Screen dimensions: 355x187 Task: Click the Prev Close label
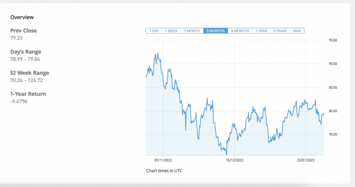(x=24, y=30)
